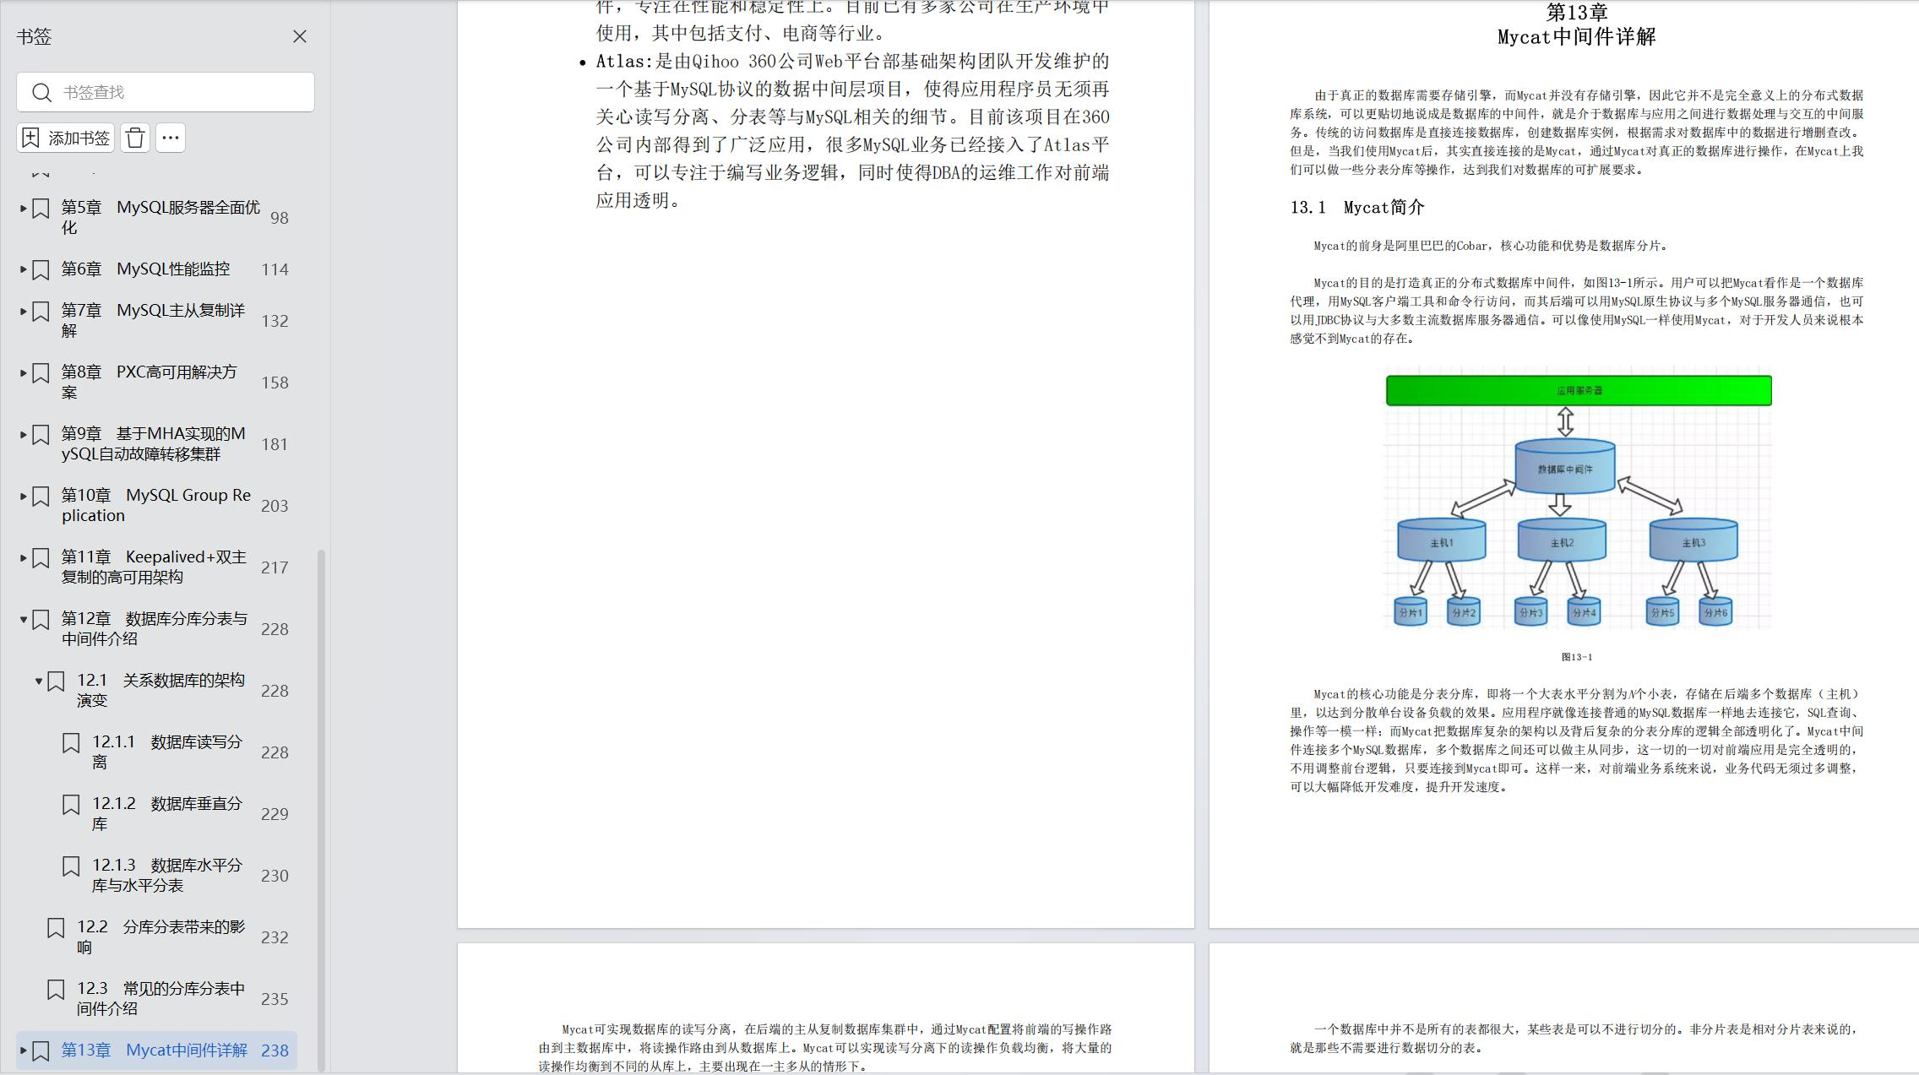Click the bookmarks panel vertical scrollbar
Screen dimensions: 1919x1075
[x=321, y=809]
